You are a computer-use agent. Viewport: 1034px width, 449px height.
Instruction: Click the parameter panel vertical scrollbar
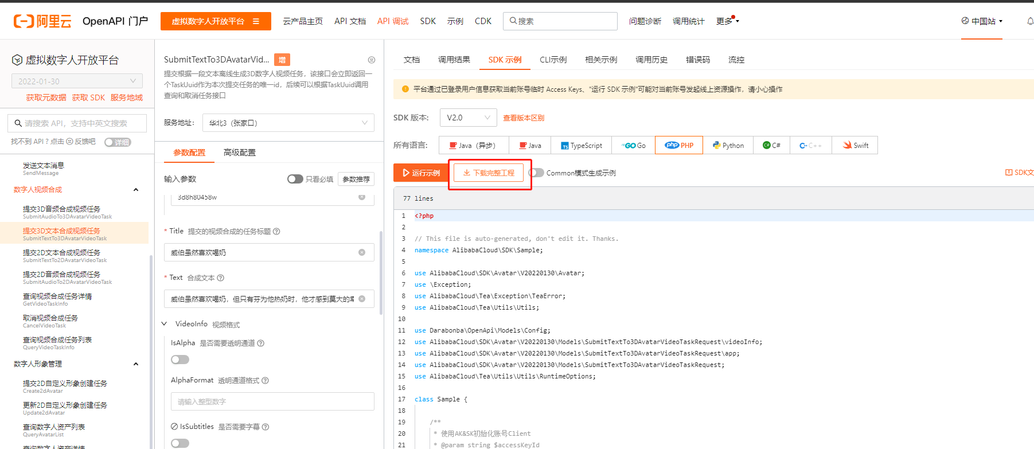coord(381,272)
